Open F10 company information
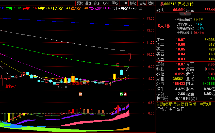This screenshot has height=133, width=215. click(124, 3)
